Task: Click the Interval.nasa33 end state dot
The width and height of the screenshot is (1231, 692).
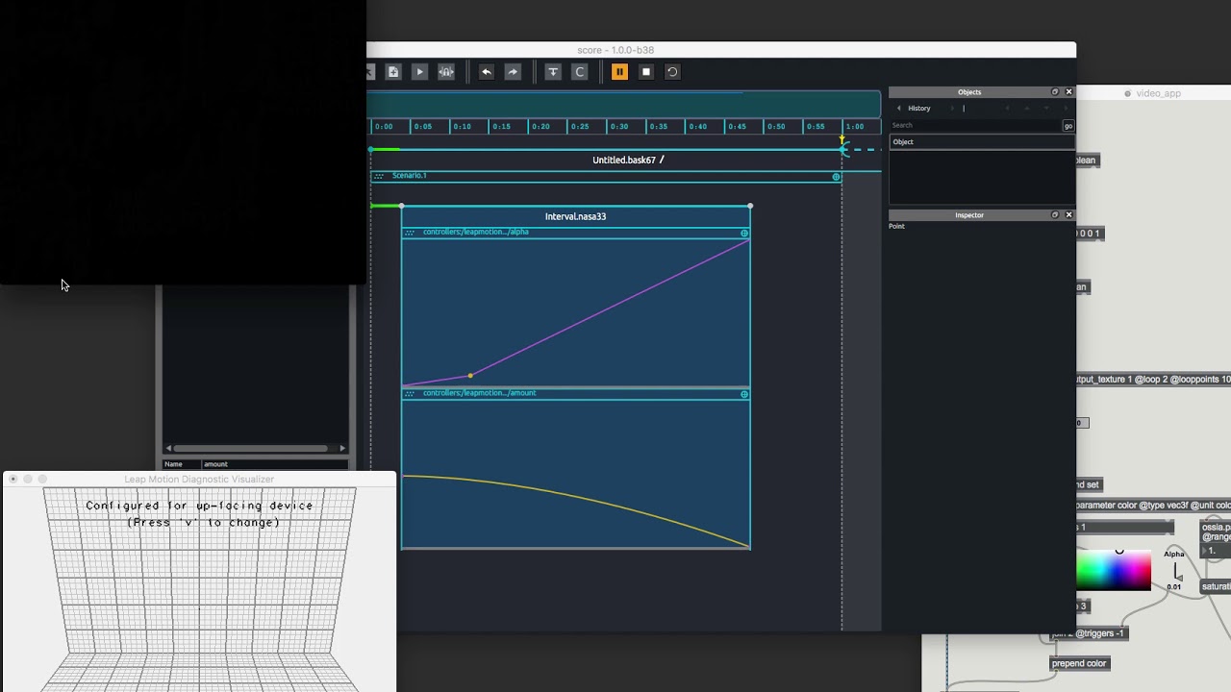Action: tap(750, 206)
